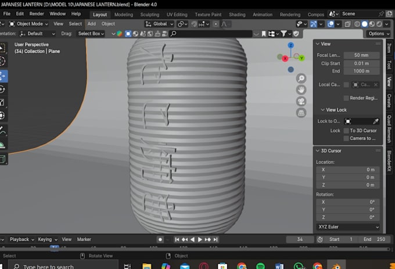Toggle snapping magnet icon

tap(194, 24)
